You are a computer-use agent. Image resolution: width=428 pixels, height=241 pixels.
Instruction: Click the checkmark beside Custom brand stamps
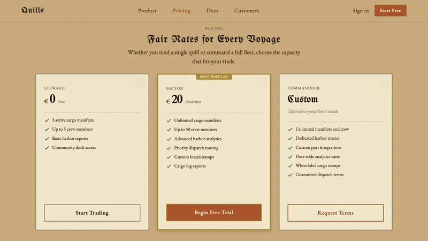[169, 157]
